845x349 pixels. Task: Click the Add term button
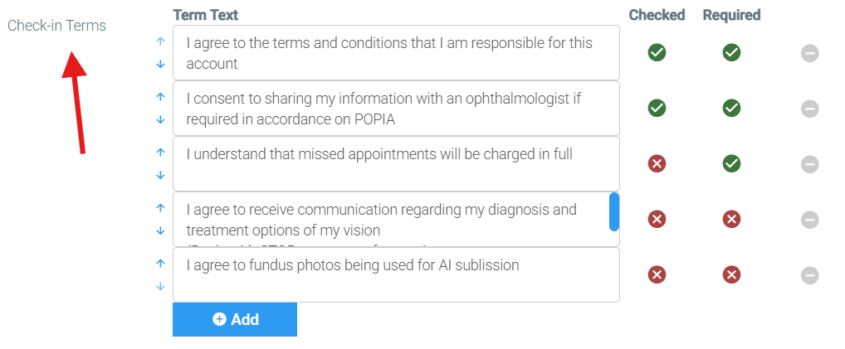click(x=235, y=319)
